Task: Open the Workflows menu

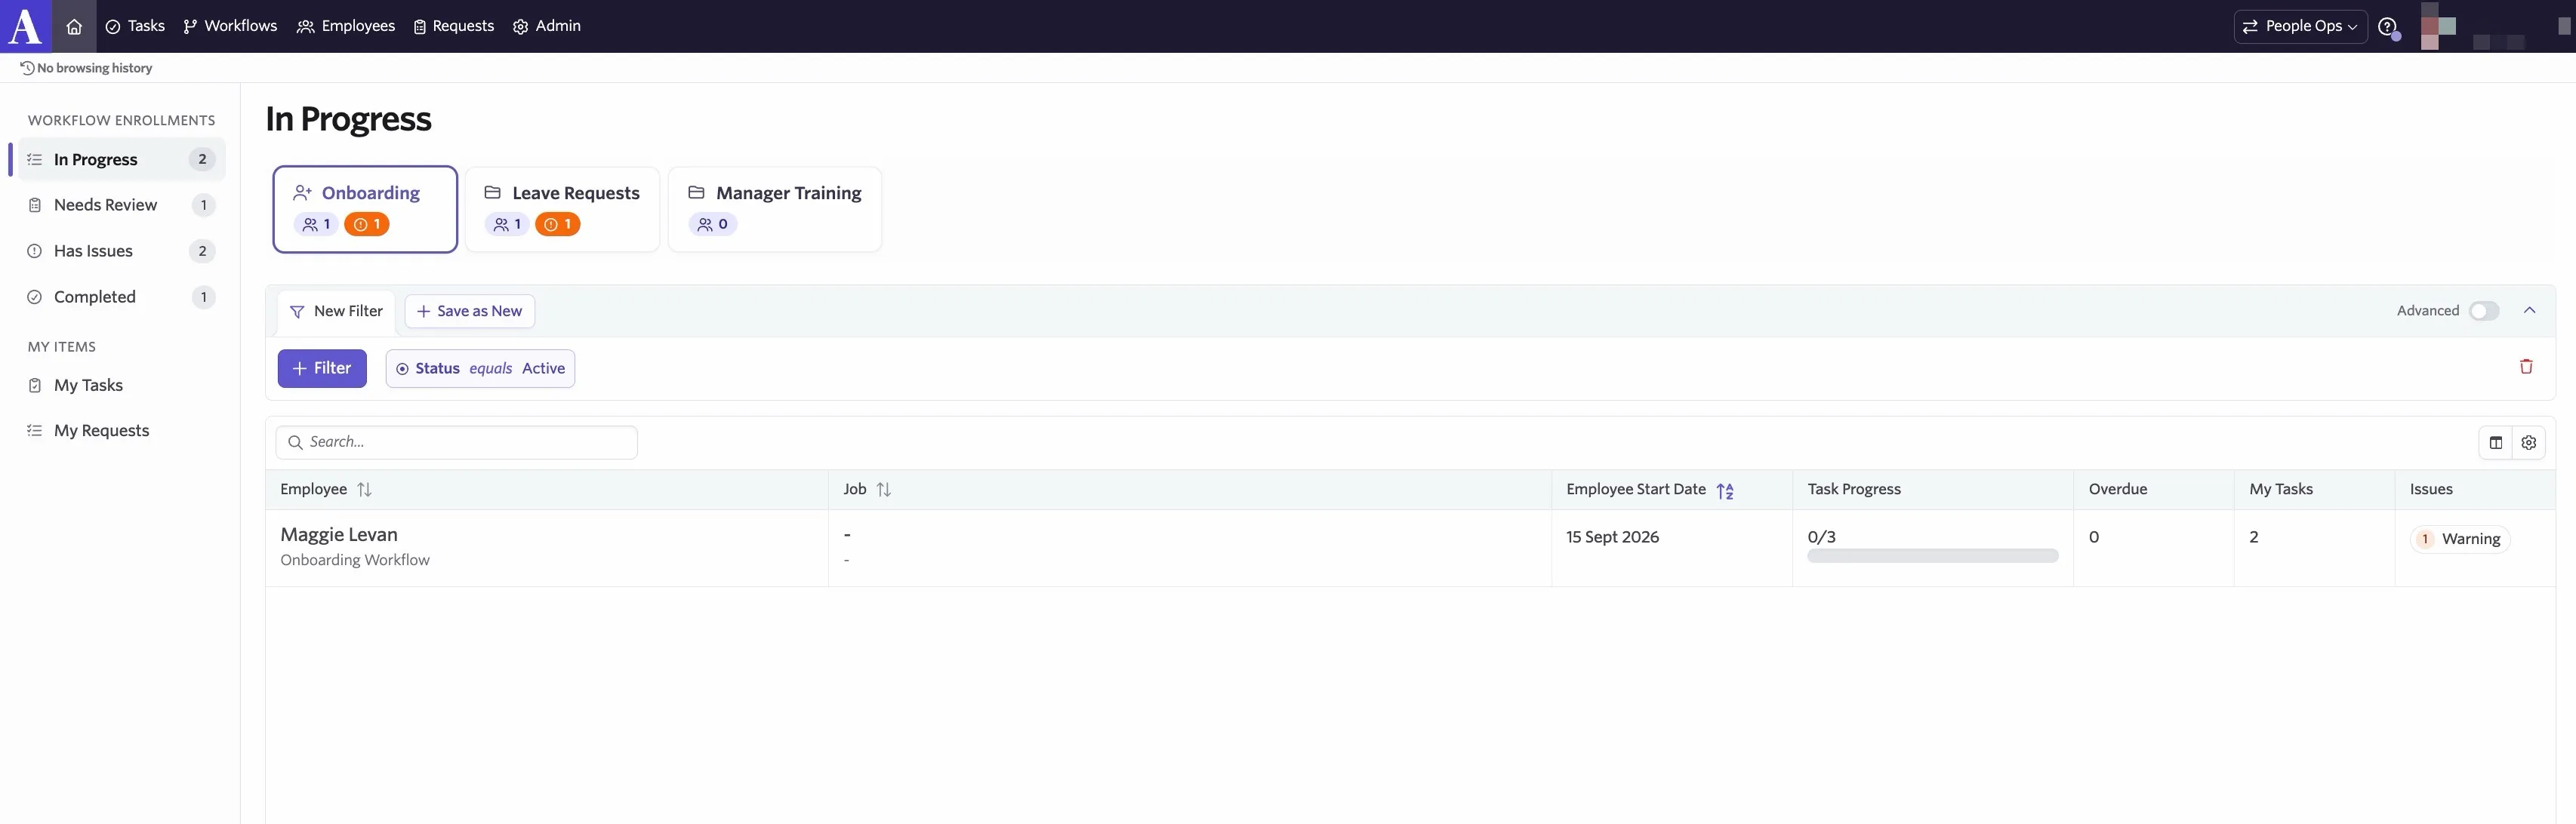Action: point(230,26)
